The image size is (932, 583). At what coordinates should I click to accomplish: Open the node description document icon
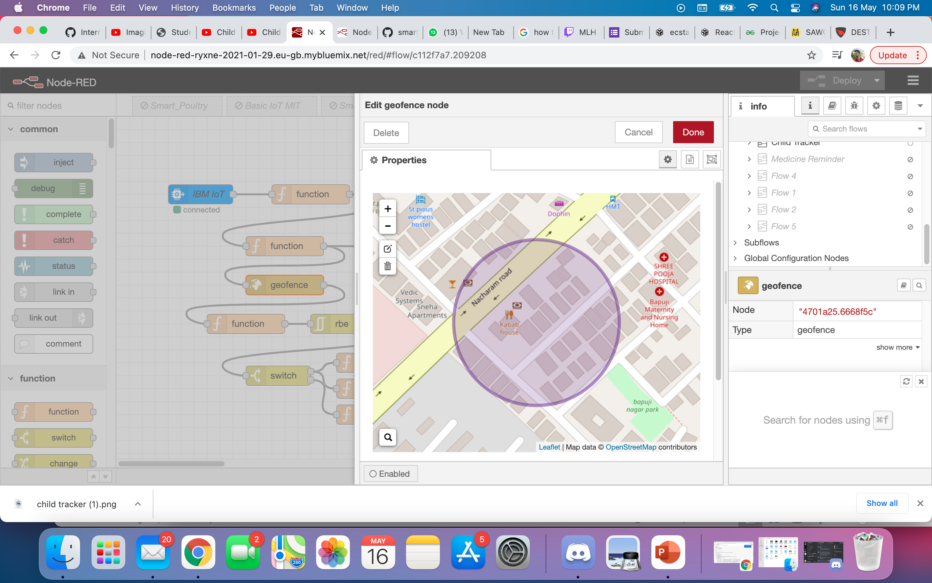(x=689, y=159)
